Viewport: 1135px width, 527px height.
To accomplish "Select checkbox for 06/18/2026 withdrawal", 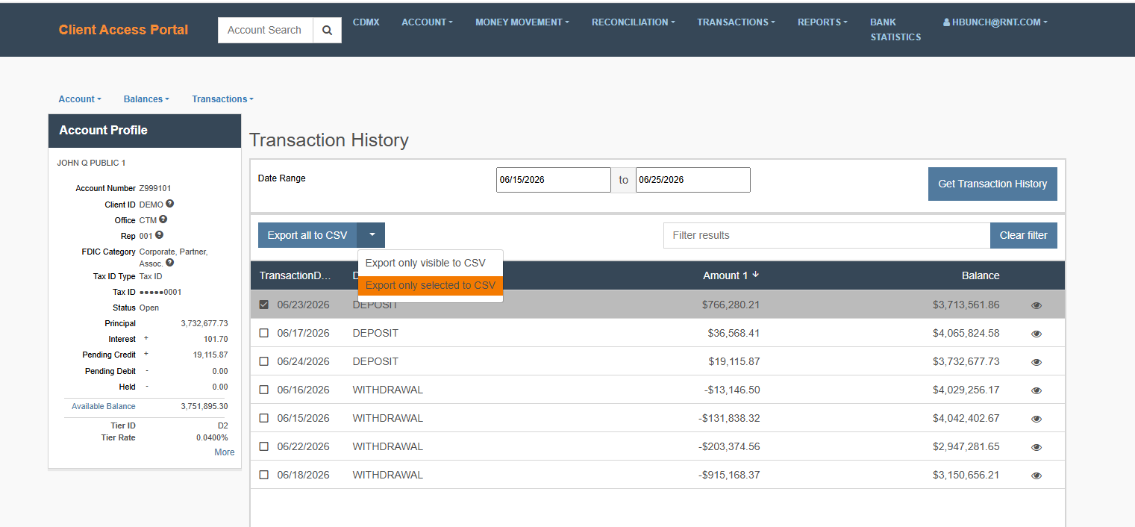I will tap(264, 475).
